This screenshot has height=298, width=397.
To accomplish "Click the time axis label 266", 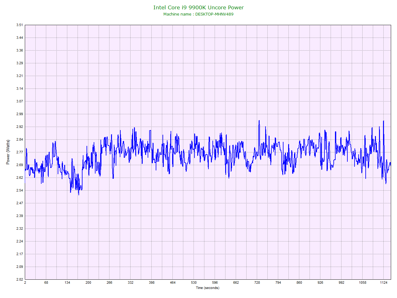I will (x=109, y=283).
